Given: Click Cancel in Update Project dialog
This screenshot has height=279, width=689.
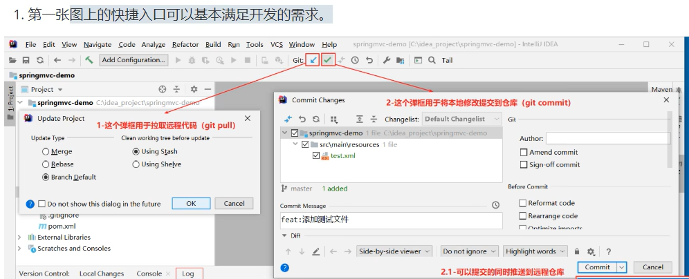Looking at the screenshot, I should coord(235,203).
